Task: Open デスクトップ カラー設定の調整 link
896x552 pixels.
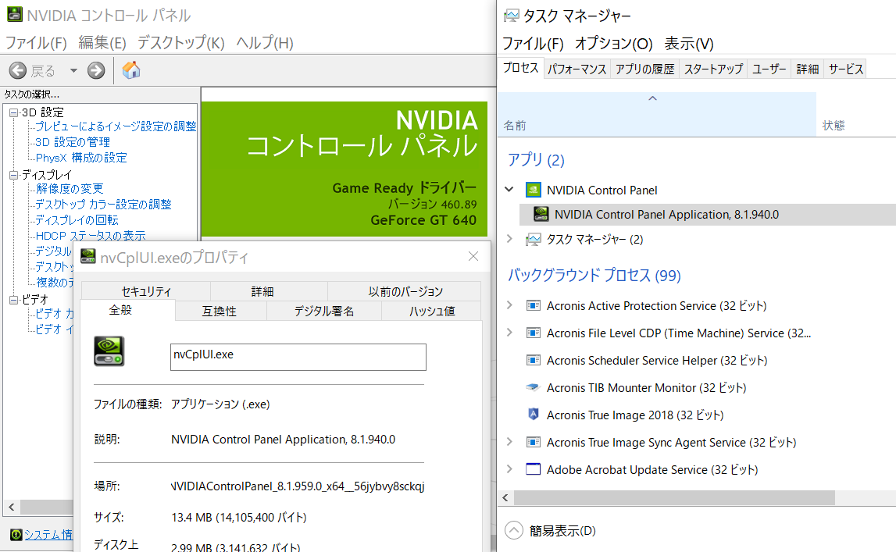Action: pyautogui.click(x=103, y=204)
